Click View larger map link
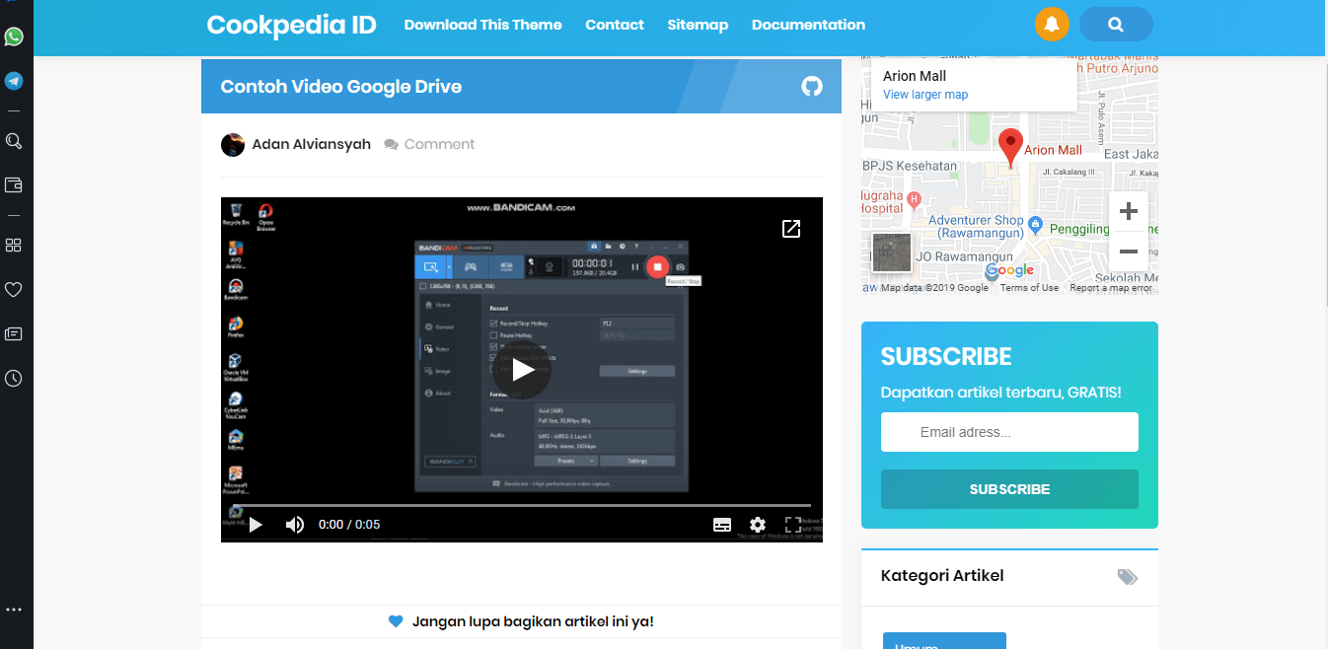1328x649 pixels. click(925, 95)
